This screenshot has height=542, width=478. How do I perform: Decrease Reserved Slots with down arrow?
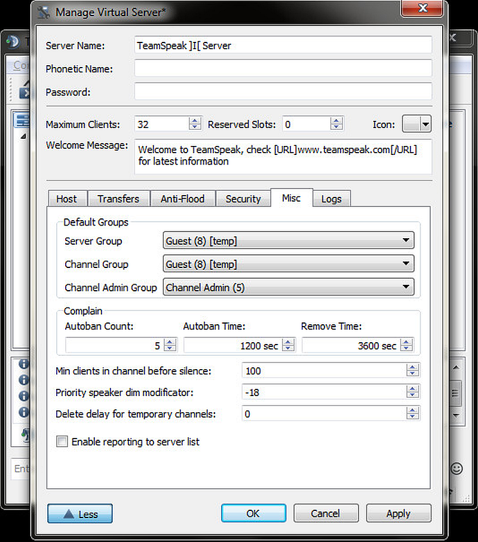click(x=336, y=127)
